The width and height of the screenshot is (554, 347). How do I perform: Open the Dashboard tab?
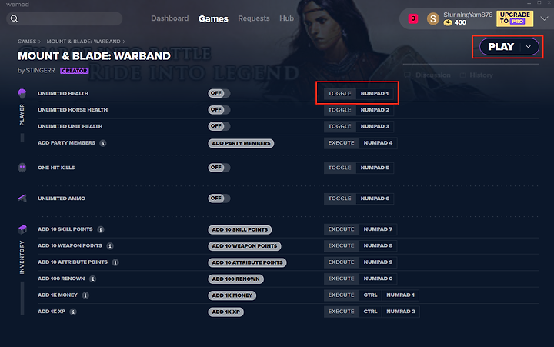[169, 18]
